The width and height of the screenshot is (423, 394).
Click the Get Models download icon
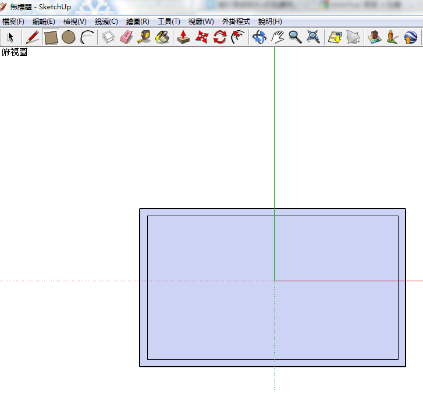pos(335,37)
